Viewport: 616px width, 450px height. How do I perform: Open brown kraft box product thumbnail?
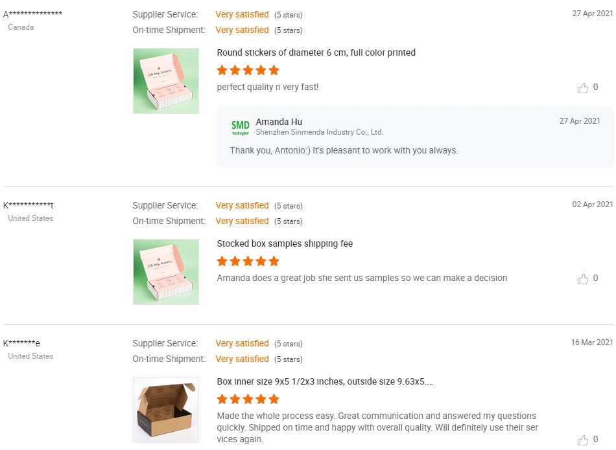click(166, 410)
